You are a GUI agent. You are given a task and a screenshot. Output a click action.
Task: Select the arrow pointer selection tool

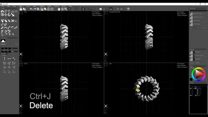(45, 9)
